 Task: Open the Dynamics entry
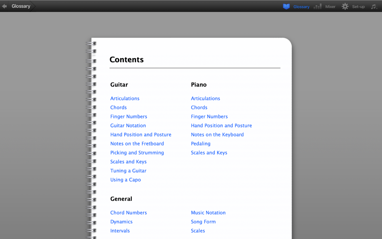121,221
